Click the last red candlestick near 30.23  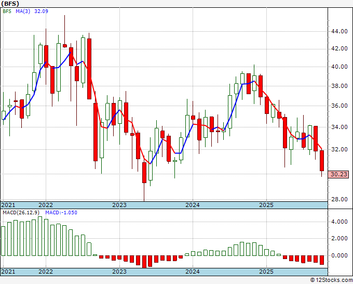click(322, 161)
